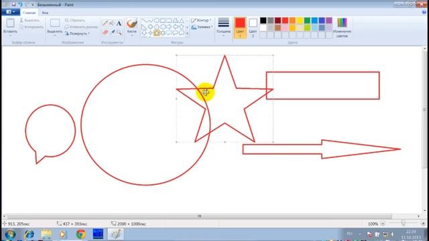Activate Цвет 2 background color box
Screen dimensions: 429x241
tap(253, 27)
